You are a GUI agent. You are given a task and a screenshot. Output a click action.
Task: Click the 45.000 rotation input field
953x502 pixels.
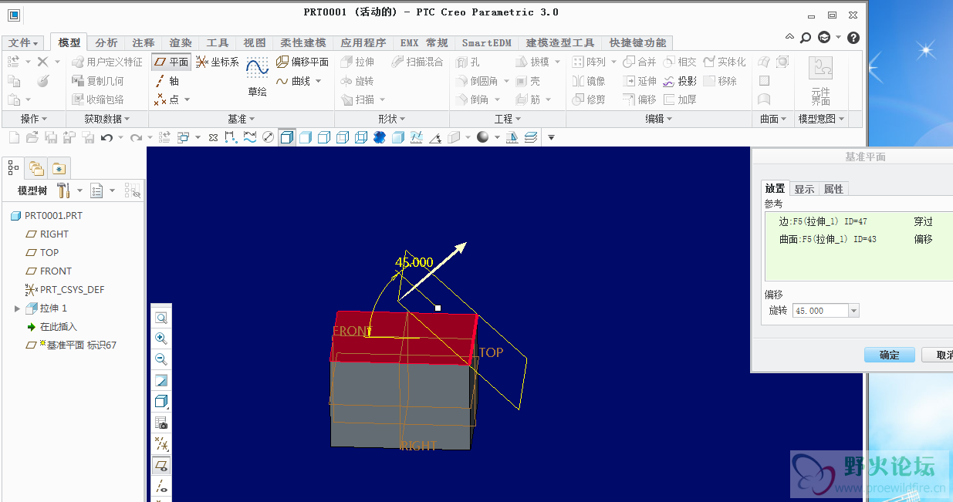(820, 311)
